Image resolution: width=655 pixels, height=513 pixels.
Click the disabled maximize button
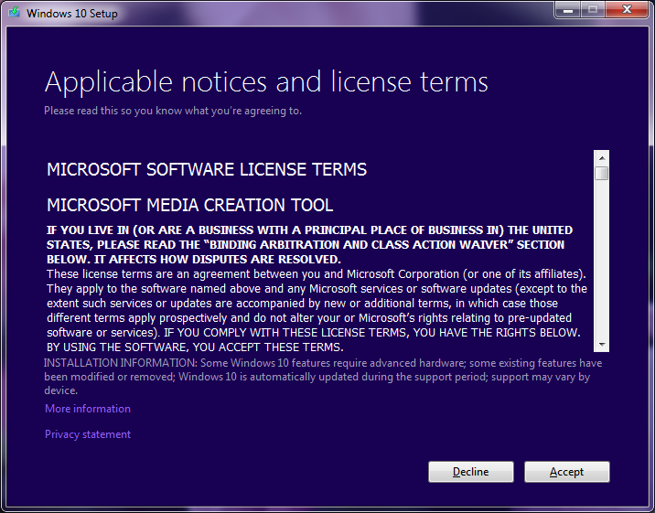593,10
